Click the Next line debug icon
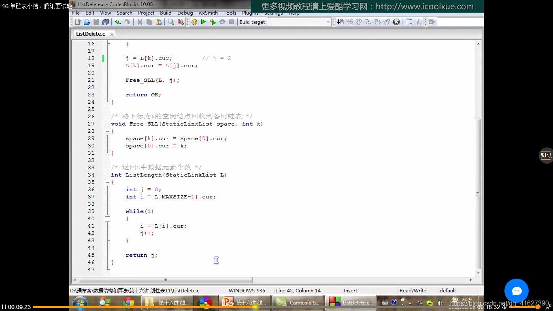553x311 pixels. (359, 22)
